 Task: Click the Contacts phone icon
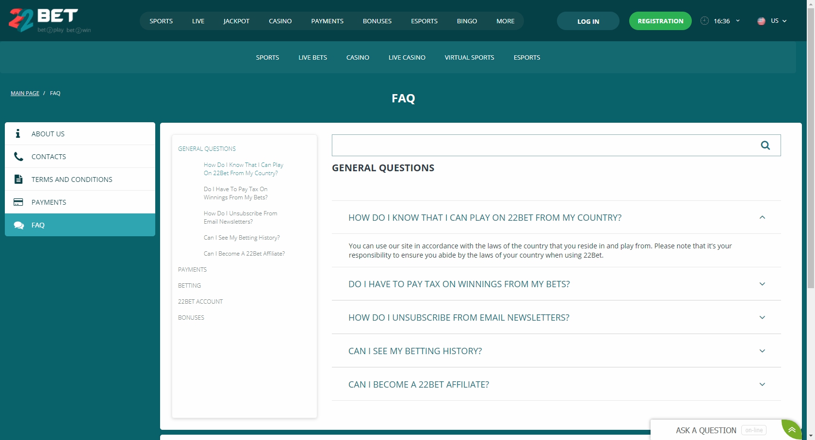pos(18,156)
